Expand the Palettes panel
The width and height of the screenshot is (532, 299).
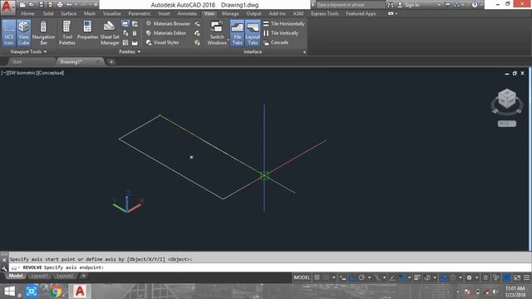coord(130,51)
